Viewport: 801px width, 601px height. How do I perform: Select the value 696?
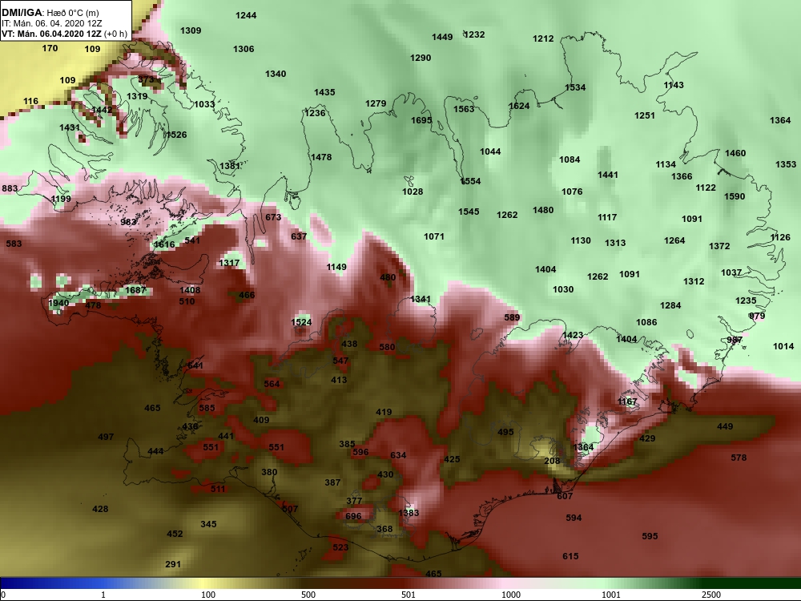(x=353, y=516)
